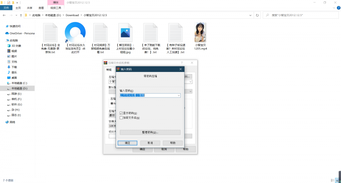This screenshot has height=183, width=341.
Task: Open the 音乐 folder in sidebar
Action: click(14, 72)
